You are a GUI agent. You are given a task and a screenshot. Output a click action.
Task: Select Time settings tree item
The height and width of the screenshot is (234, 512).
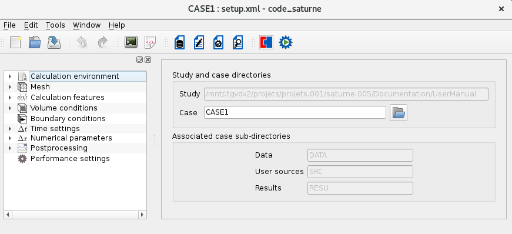(x=55, y=128)
